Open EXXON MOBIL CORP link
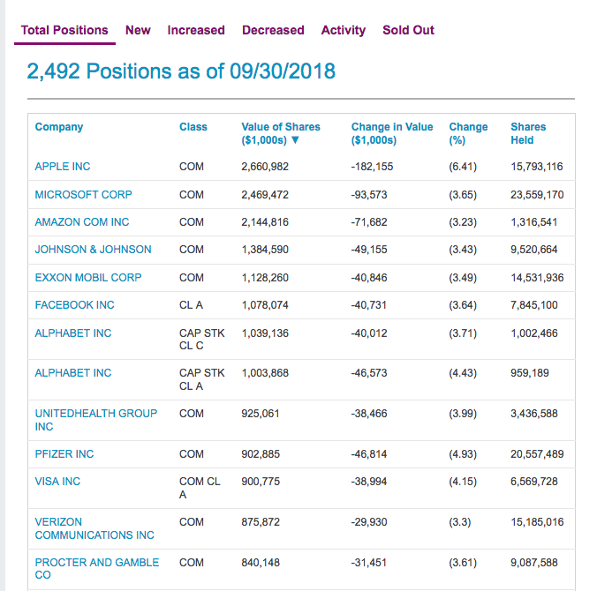 [88, 278]
